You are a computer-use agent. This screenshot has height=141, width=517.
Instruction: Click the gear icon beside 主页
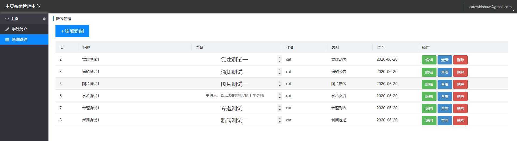click(x=44, y=19)
